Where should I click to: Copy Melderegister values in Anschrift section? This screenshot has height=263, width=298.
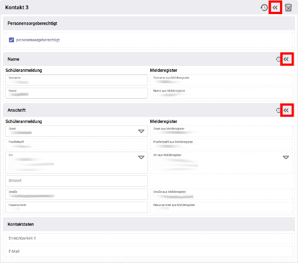(x=286, y=110)
